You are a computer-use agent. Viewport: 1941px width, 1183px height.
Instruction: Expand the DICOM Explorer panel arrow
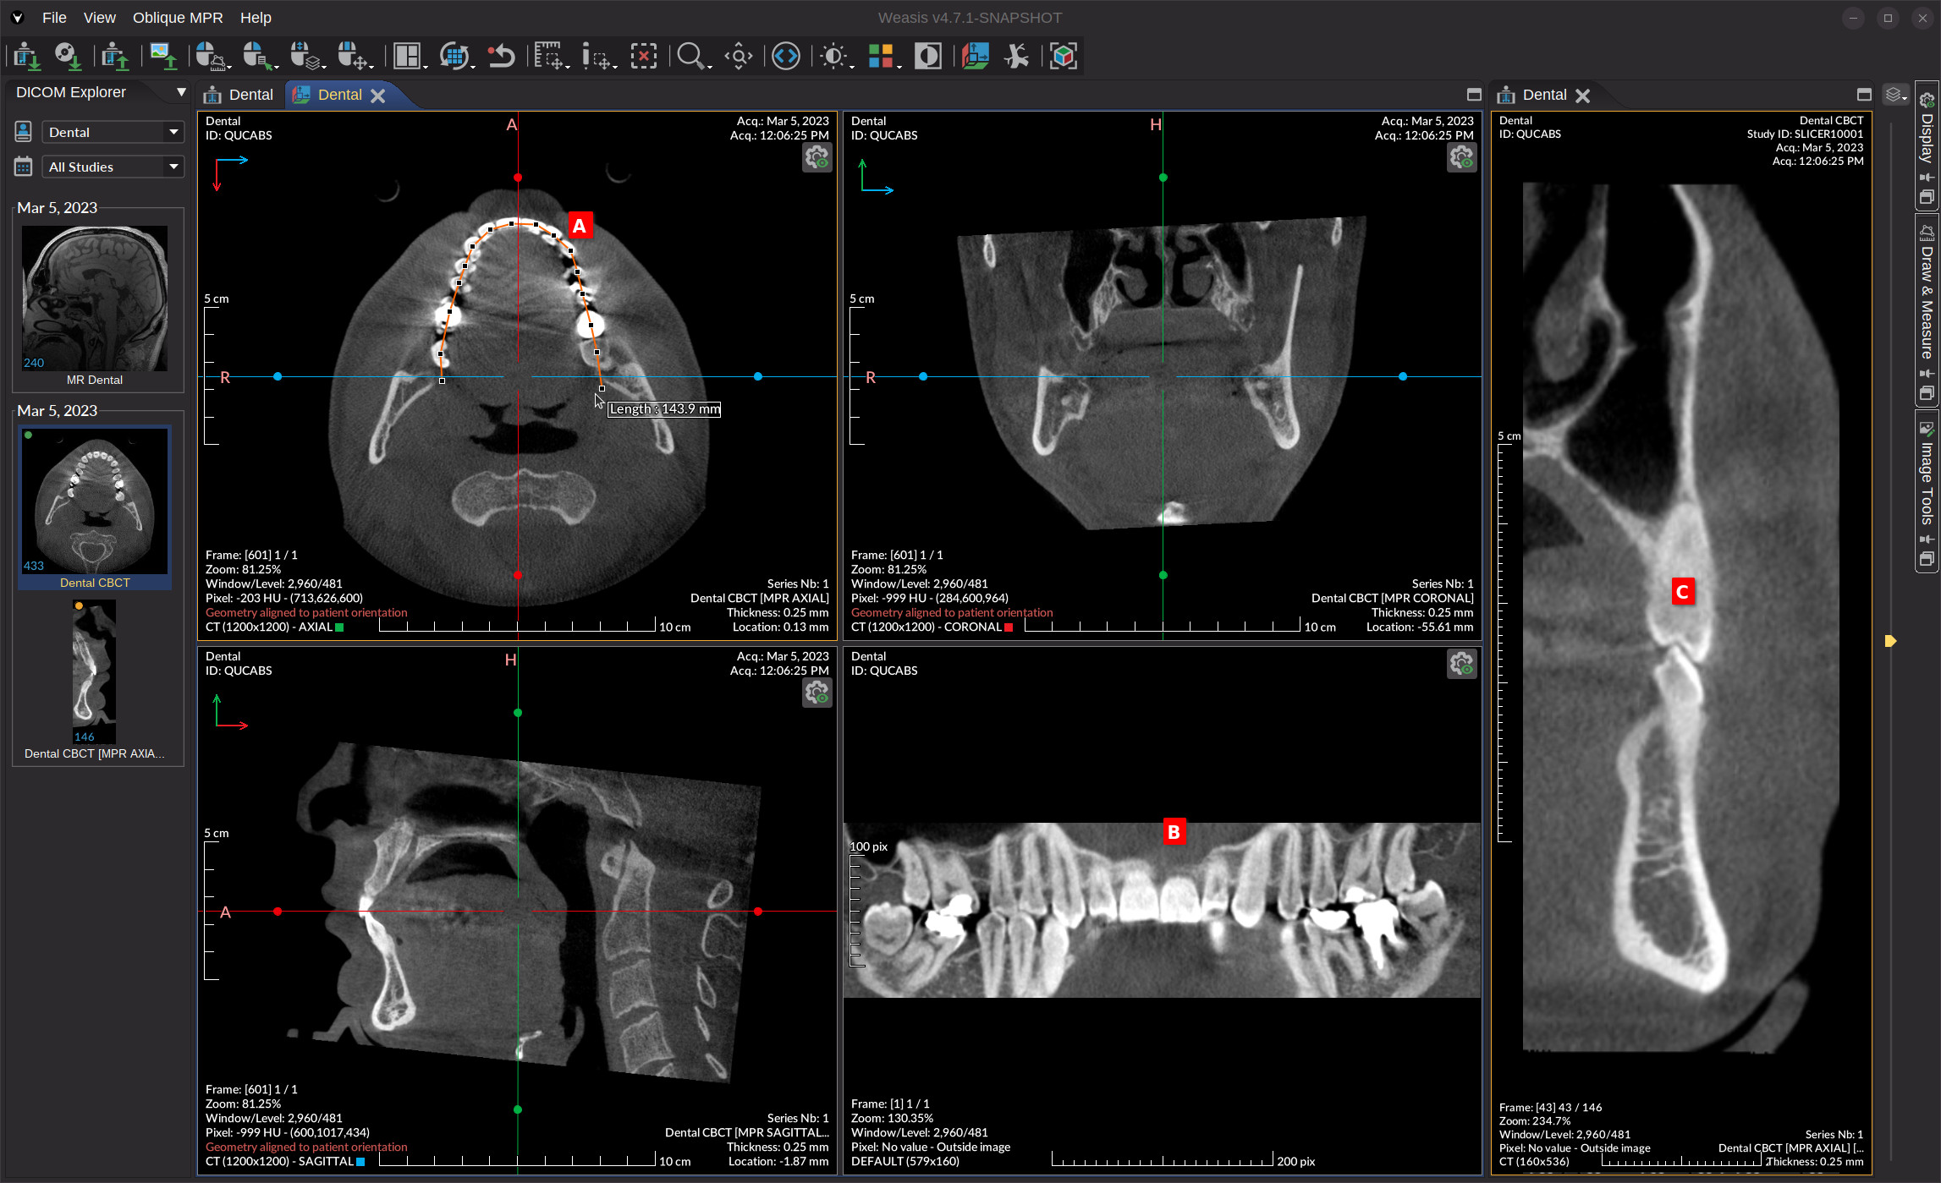[x=181, y=92]
